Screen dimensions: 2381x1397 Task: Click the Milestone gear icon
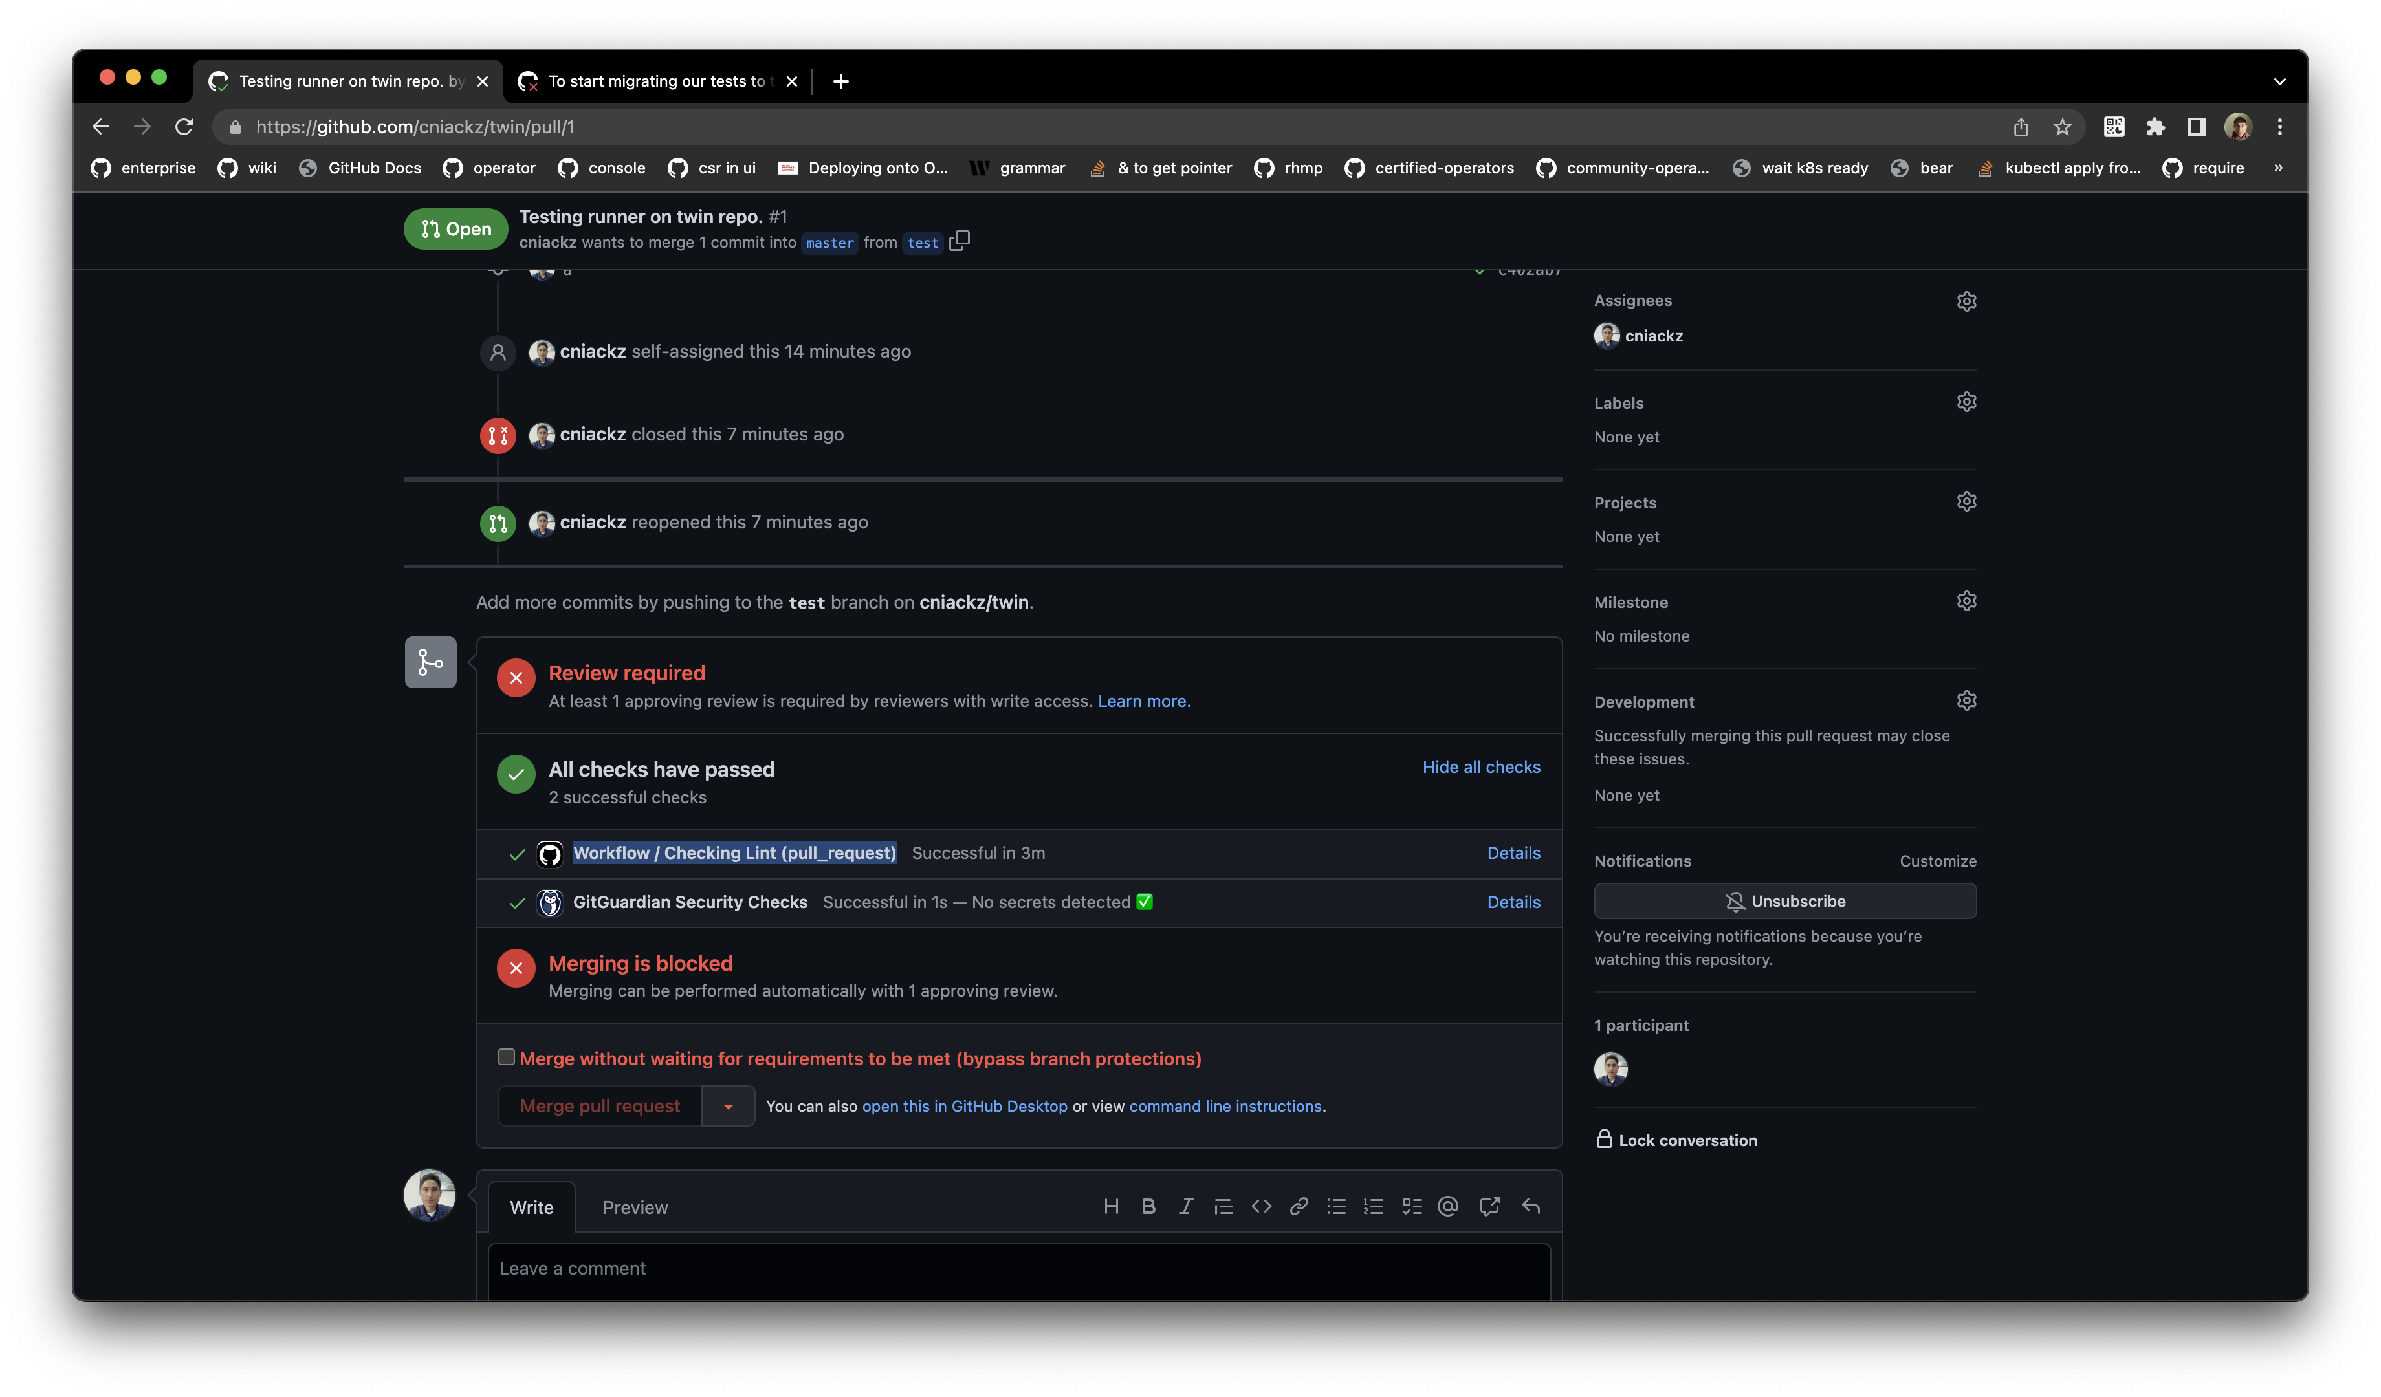click(1966, 601)
